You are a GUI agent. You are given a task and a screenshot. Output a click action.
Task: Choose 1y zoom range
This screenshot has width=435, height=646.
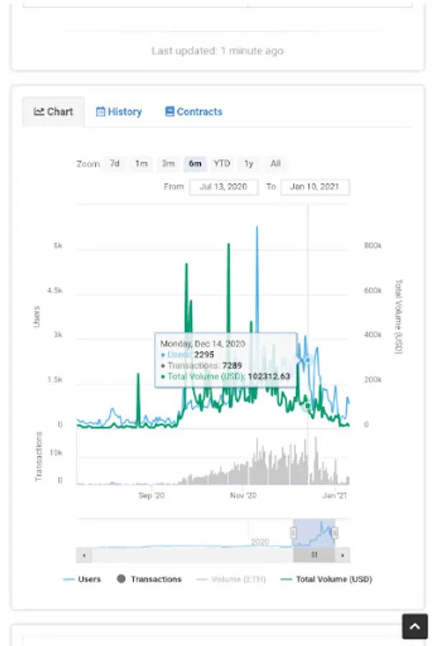248,164
